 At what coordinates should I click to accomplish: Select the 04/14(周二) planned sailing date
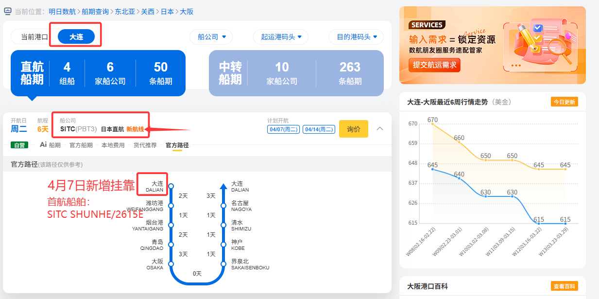(x=319, y=129)
